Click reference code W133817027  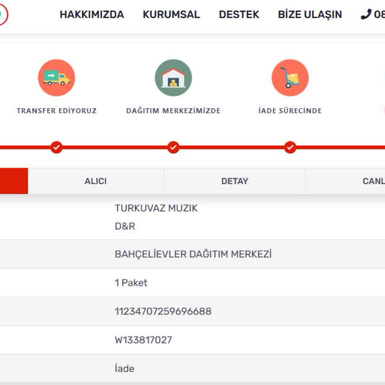(x=143, y=340)
